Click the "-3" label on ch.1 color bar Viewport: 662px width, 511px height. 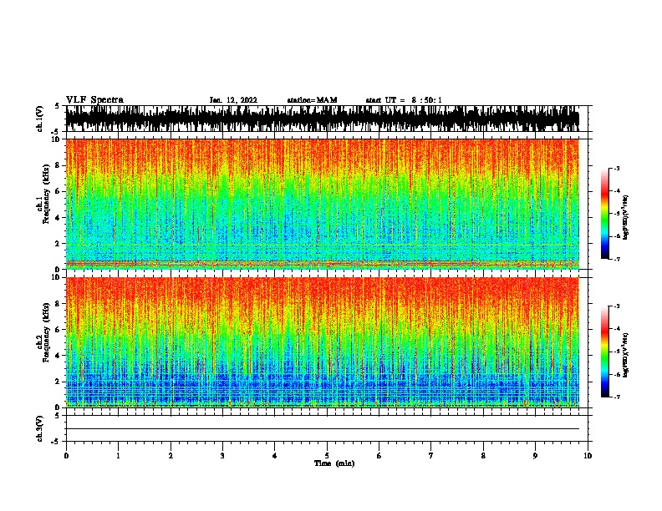coord(616,169)
